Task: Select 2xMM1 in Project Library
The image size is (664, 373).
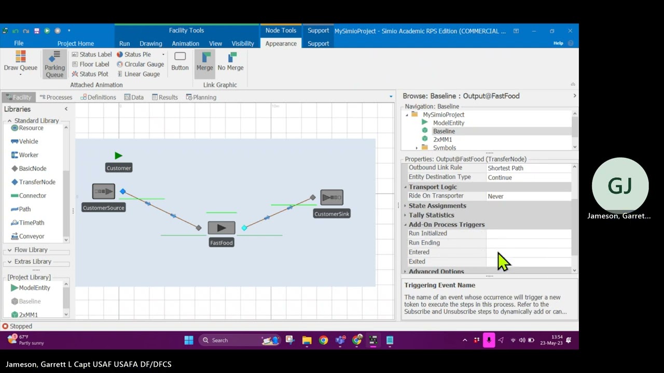Action: [24, 314]
